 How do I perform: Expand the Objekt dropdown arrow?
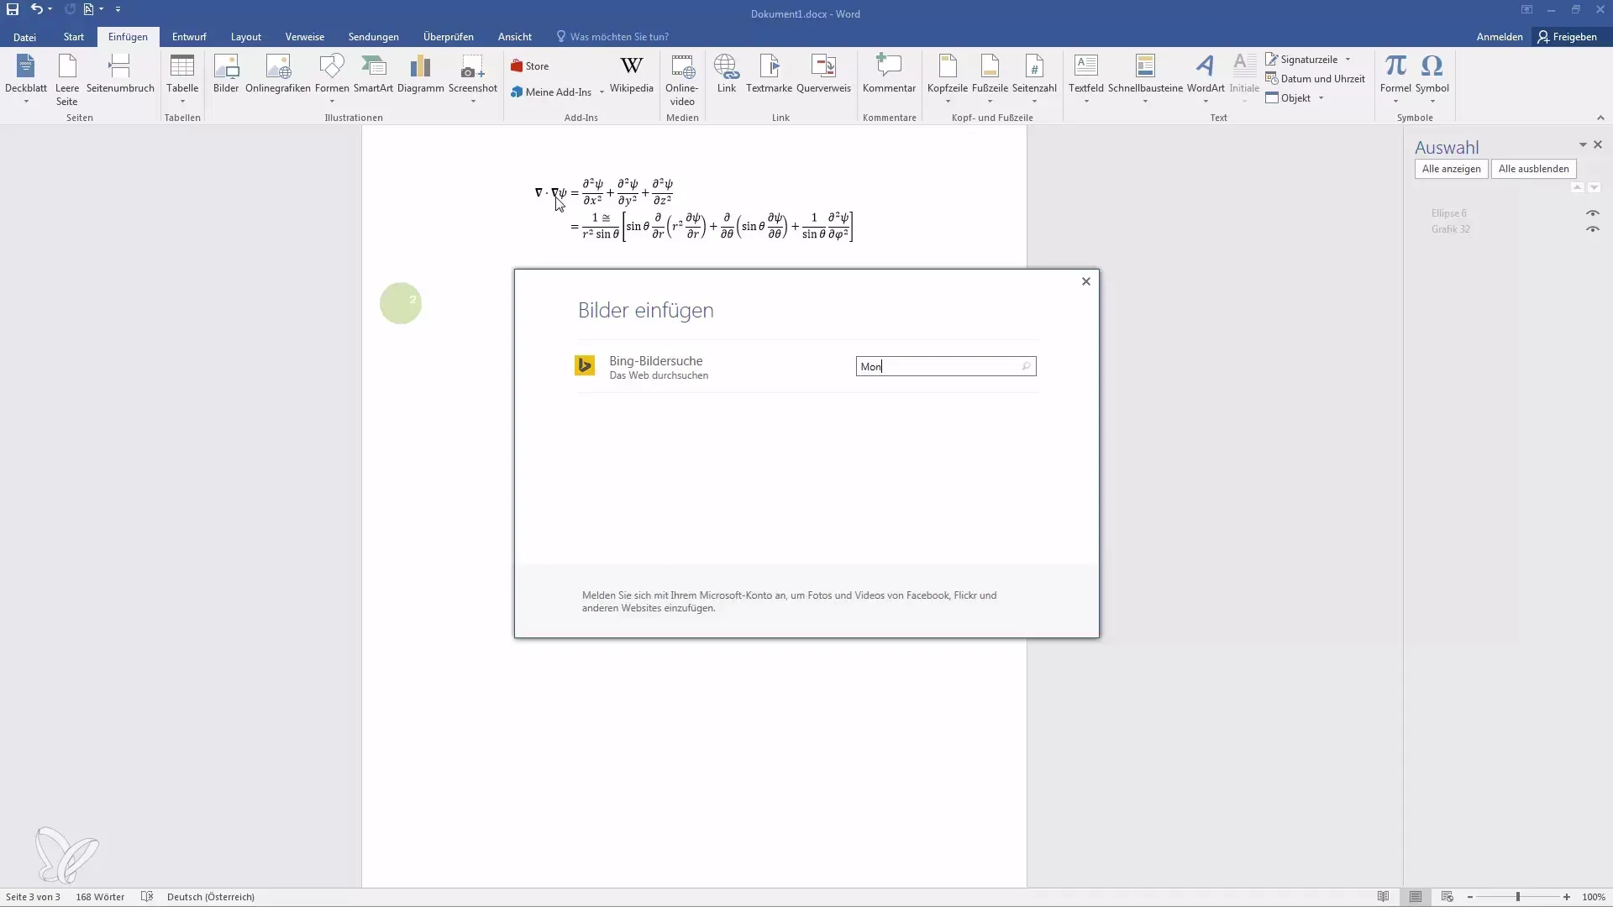click(x=1321, y=98)
